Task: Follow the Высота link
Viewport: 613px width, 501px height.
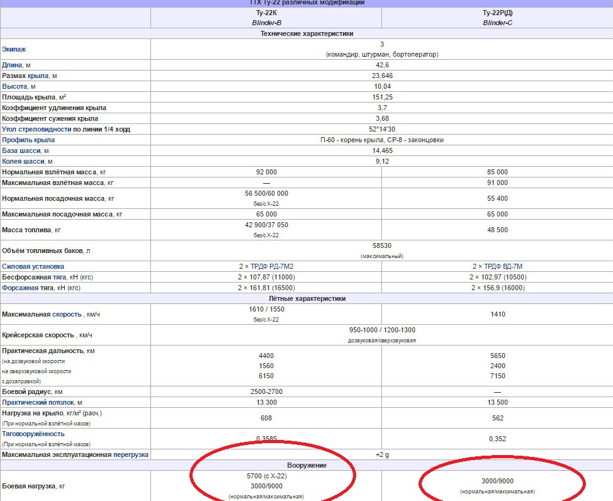Action: 14,86
